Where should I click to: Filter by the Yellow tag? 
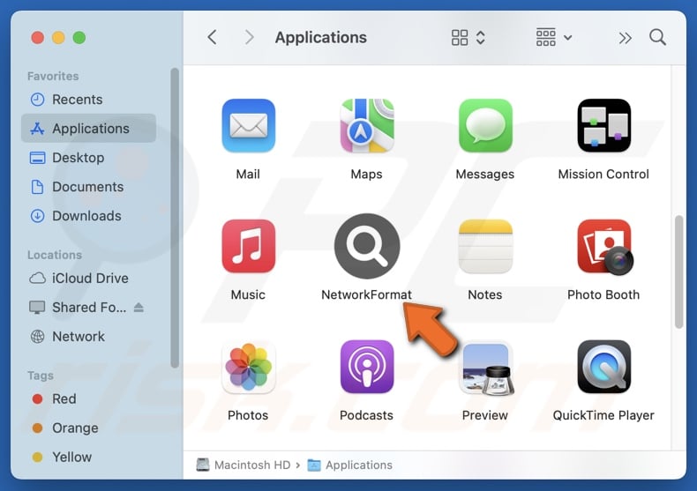88,457
